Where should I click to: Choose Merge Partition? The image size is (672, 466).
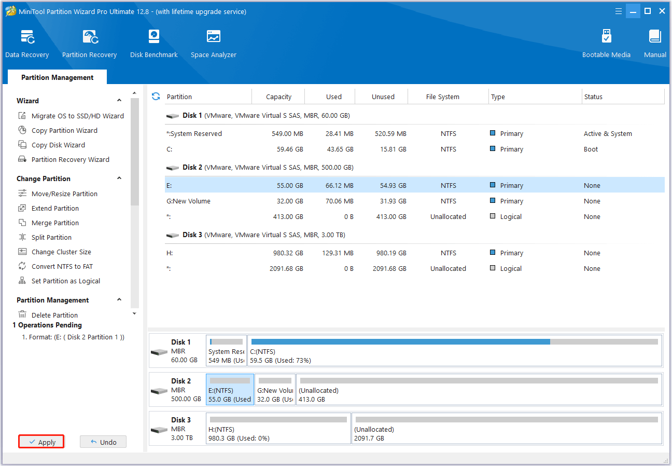(x=48, y=223)
